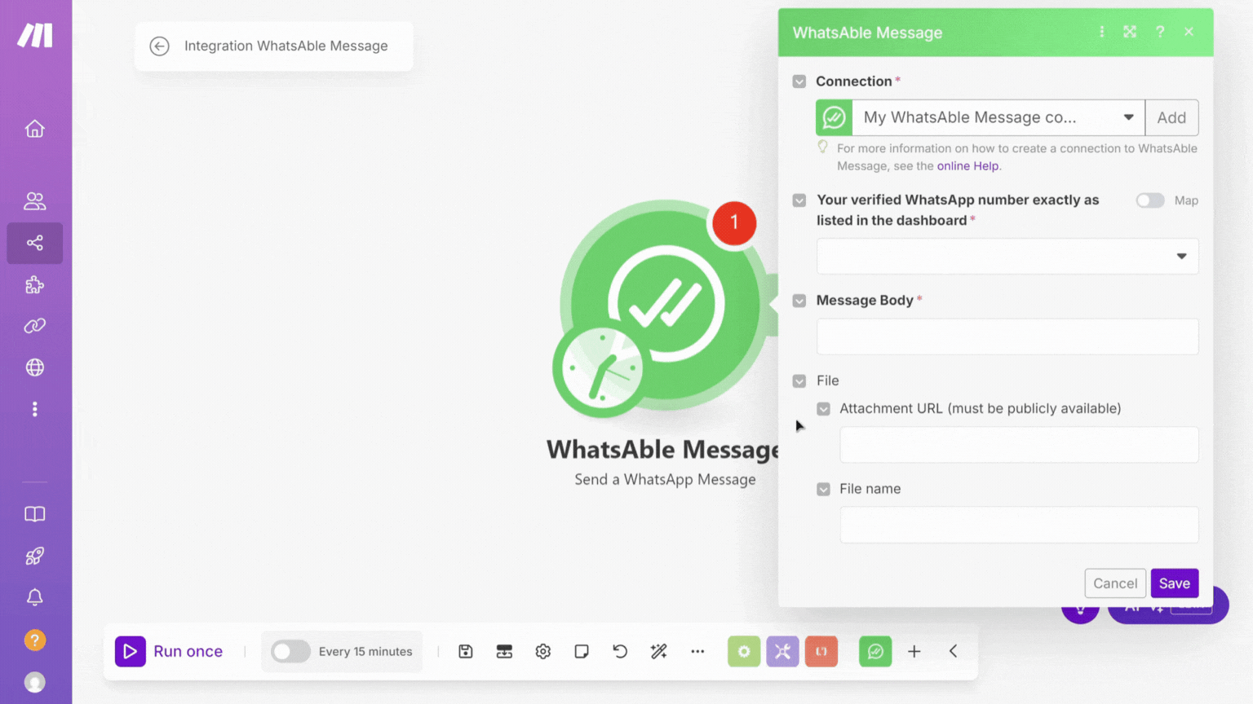The width and height of the screenshot is (1253, 704).
Task: Open the panel help question mark
Action: (x=1160, y=32)
